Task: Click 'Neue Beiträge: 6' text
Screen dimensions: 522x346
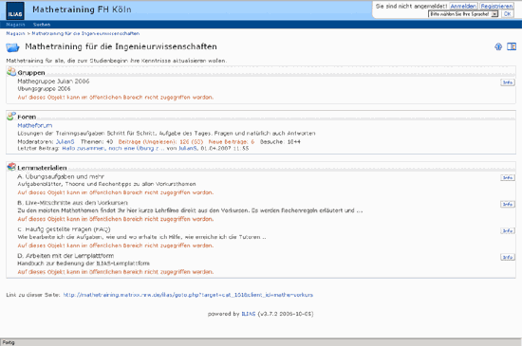Action: [232, 142]
